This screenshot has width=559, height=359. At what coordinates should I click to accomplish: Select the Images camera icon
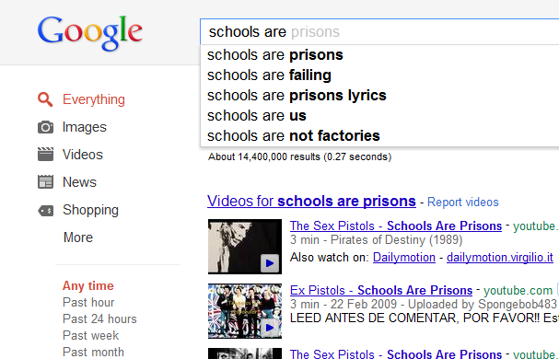tap(45, 127)
